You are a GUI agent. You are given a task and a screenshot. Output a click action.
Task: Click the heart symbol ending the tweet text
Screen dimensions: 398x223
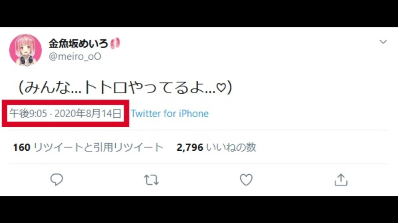pos(221,88)
